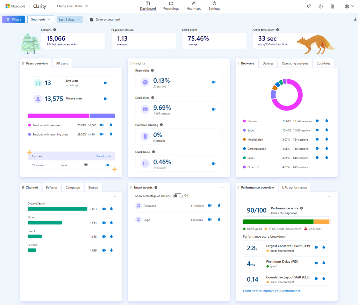Open recordings icon for Live users
Viewport: 358px width, 305px height.
coord(106,83)
